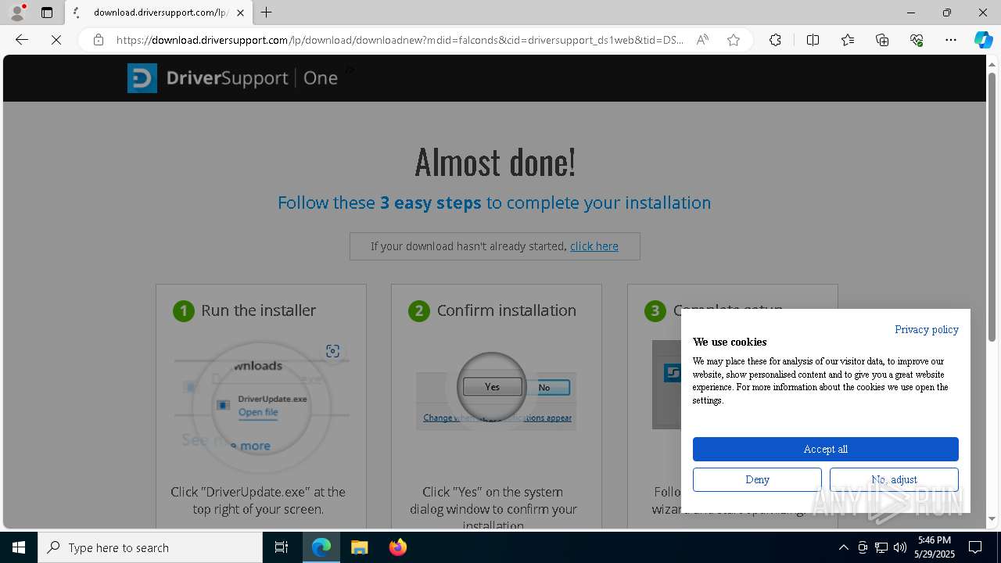The height and width of the screenshot is (563, 1001).
Task: Open a new tab with plus button
Action: (x=267, y=13)
